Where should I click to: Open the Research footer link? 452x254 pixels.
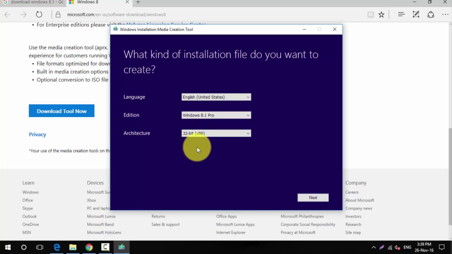point(353,224)
